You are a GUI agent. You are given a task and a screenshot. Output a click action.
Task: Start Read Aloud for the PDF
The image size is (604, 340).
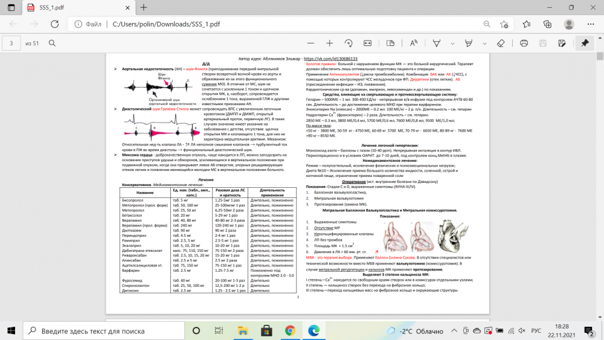point(414,43)
